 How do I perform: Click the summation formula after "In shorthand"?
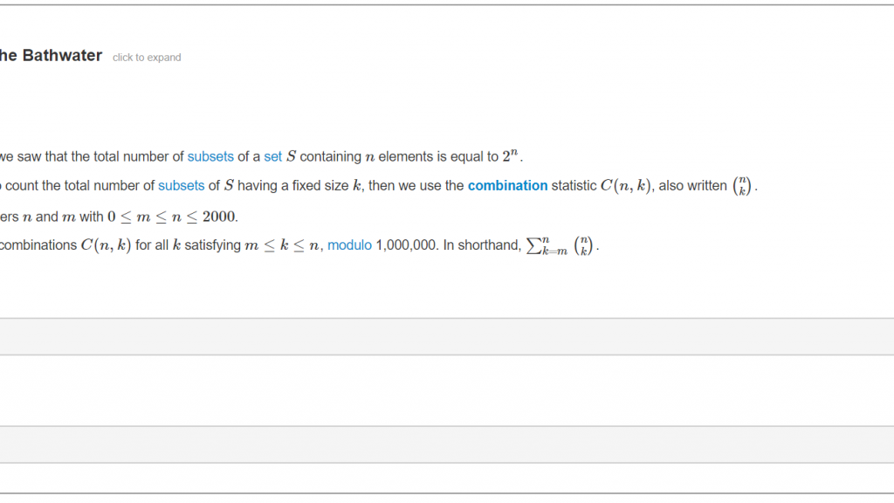[560, 245]
